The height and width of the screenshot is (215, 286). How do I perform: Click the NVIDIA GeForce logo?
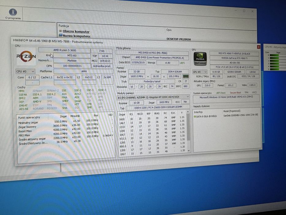[x=200, y=59]
